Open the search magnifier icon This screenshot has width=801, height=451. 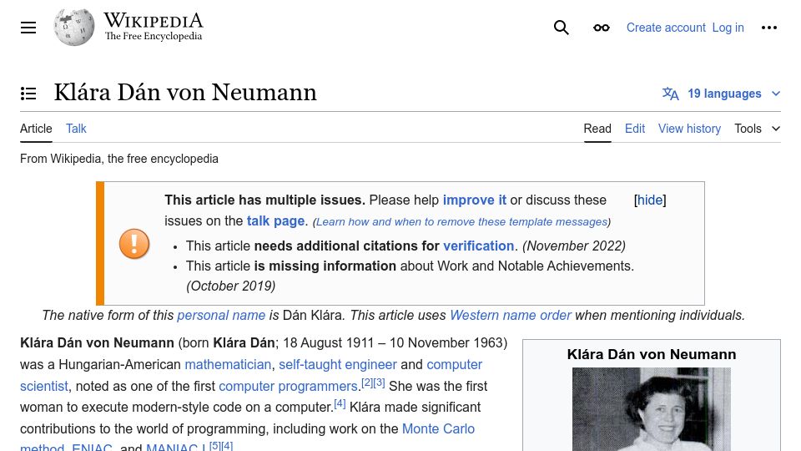561,28
